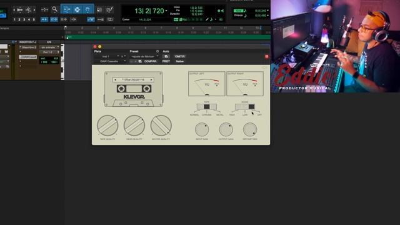The width and height of the screenshot is (400, 225).
Task: Select the Grabber hand tool
Action: [x=87, y=10]
